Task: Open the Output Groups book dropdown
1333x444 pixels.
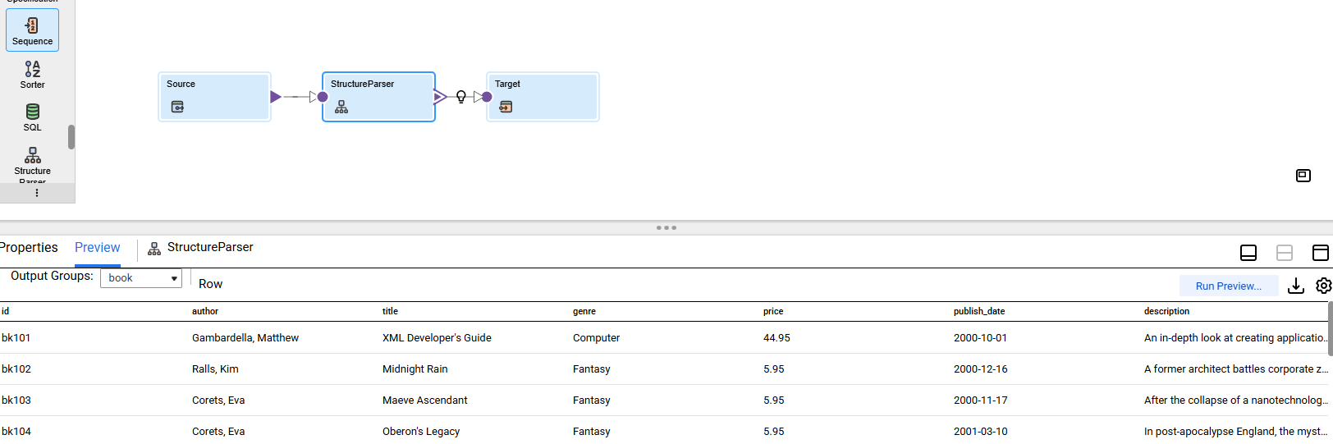Action: click(x=141, y=278)
